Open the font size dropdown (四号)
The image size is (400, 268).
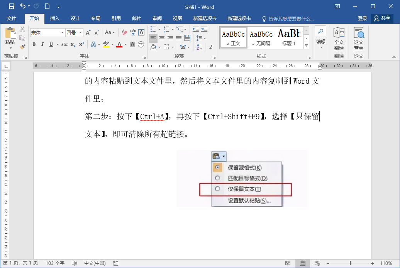[80, 33]
